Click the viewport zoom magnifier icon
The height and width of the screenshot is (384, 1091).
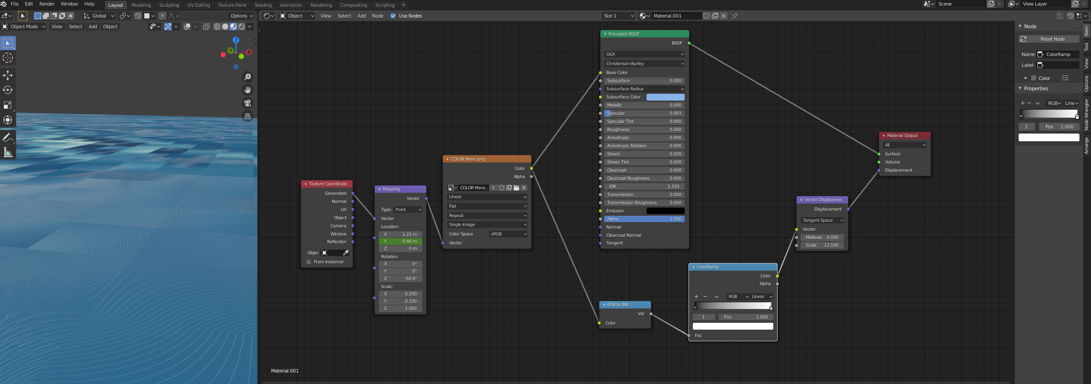point(247,77)
